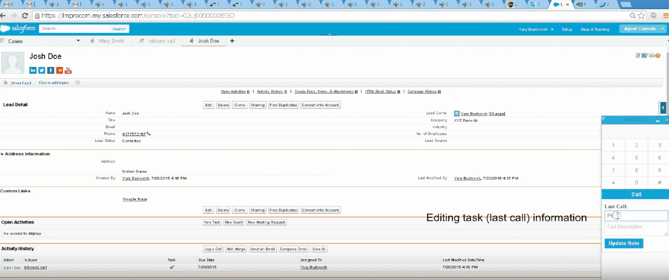This screenshot has width=669, height=280.
Task: Minimize the softphone dialer panel
Action: click(x=658, y=122)
